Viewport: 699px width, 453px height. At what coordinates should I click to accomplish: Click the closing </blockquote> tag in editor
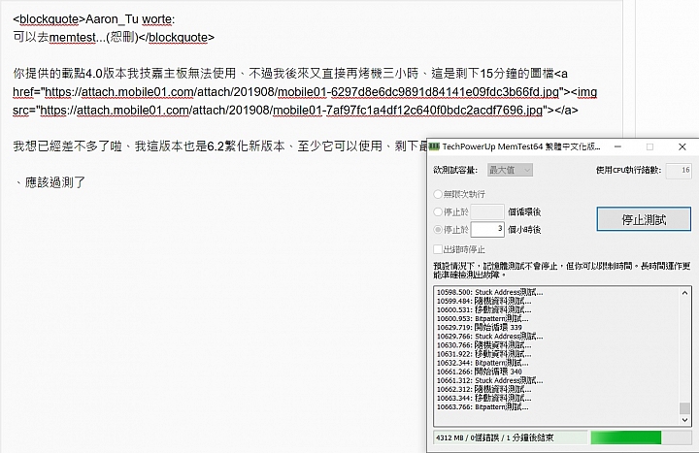click(x=177, y=38)
